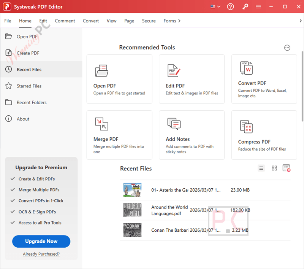Open Recommended Tools more options ellipsis
Viewport: 304px width, 269px height.
[287, 48]
